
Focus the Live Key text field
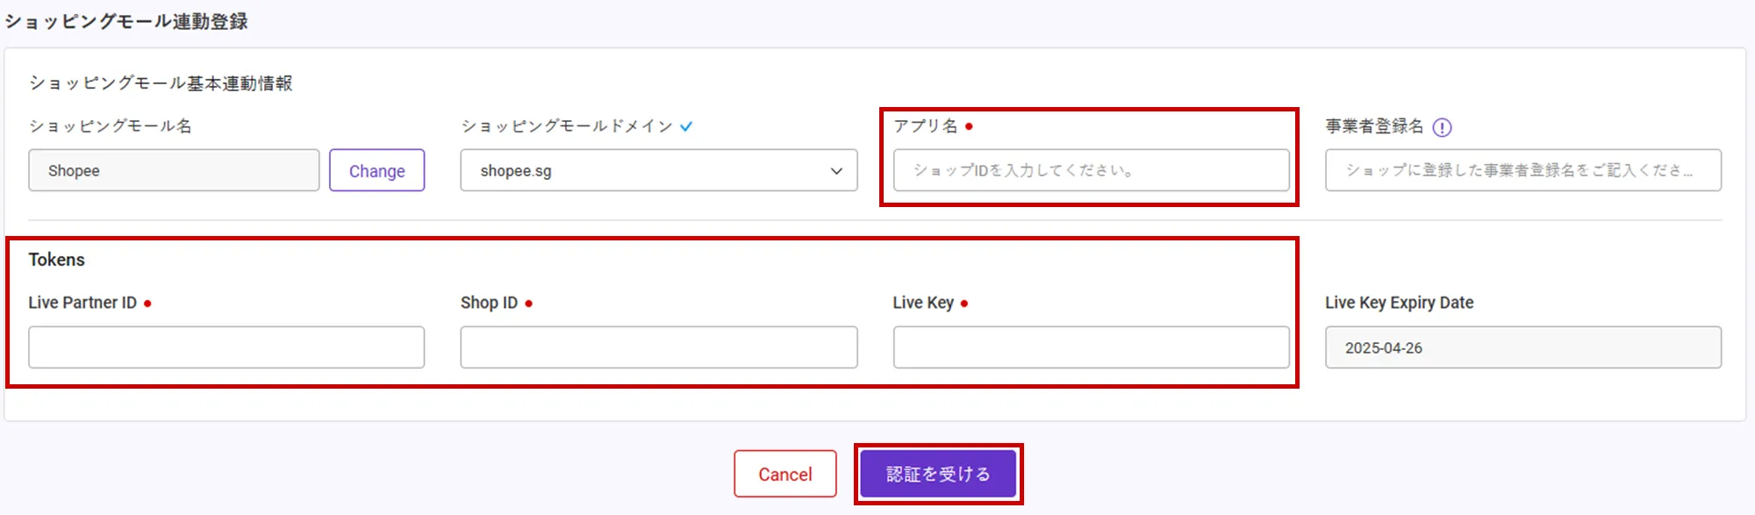pyautogui.click(x=1091, y=347)
